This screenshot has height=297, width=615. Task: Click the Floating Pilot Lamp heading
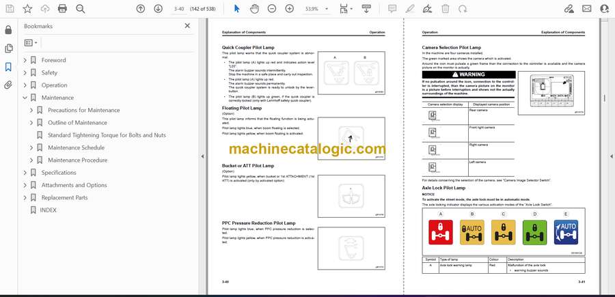pos(242,108)
